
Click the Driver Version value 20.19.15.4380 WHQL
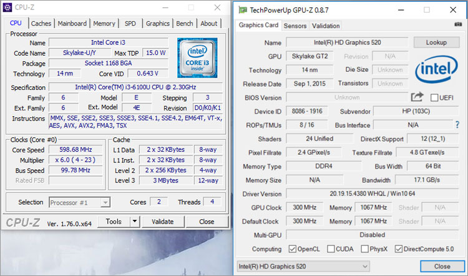[x=372, y=194]
